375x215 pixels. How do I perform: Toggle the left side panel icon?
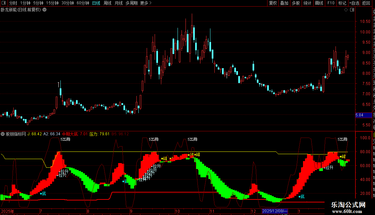4,3
